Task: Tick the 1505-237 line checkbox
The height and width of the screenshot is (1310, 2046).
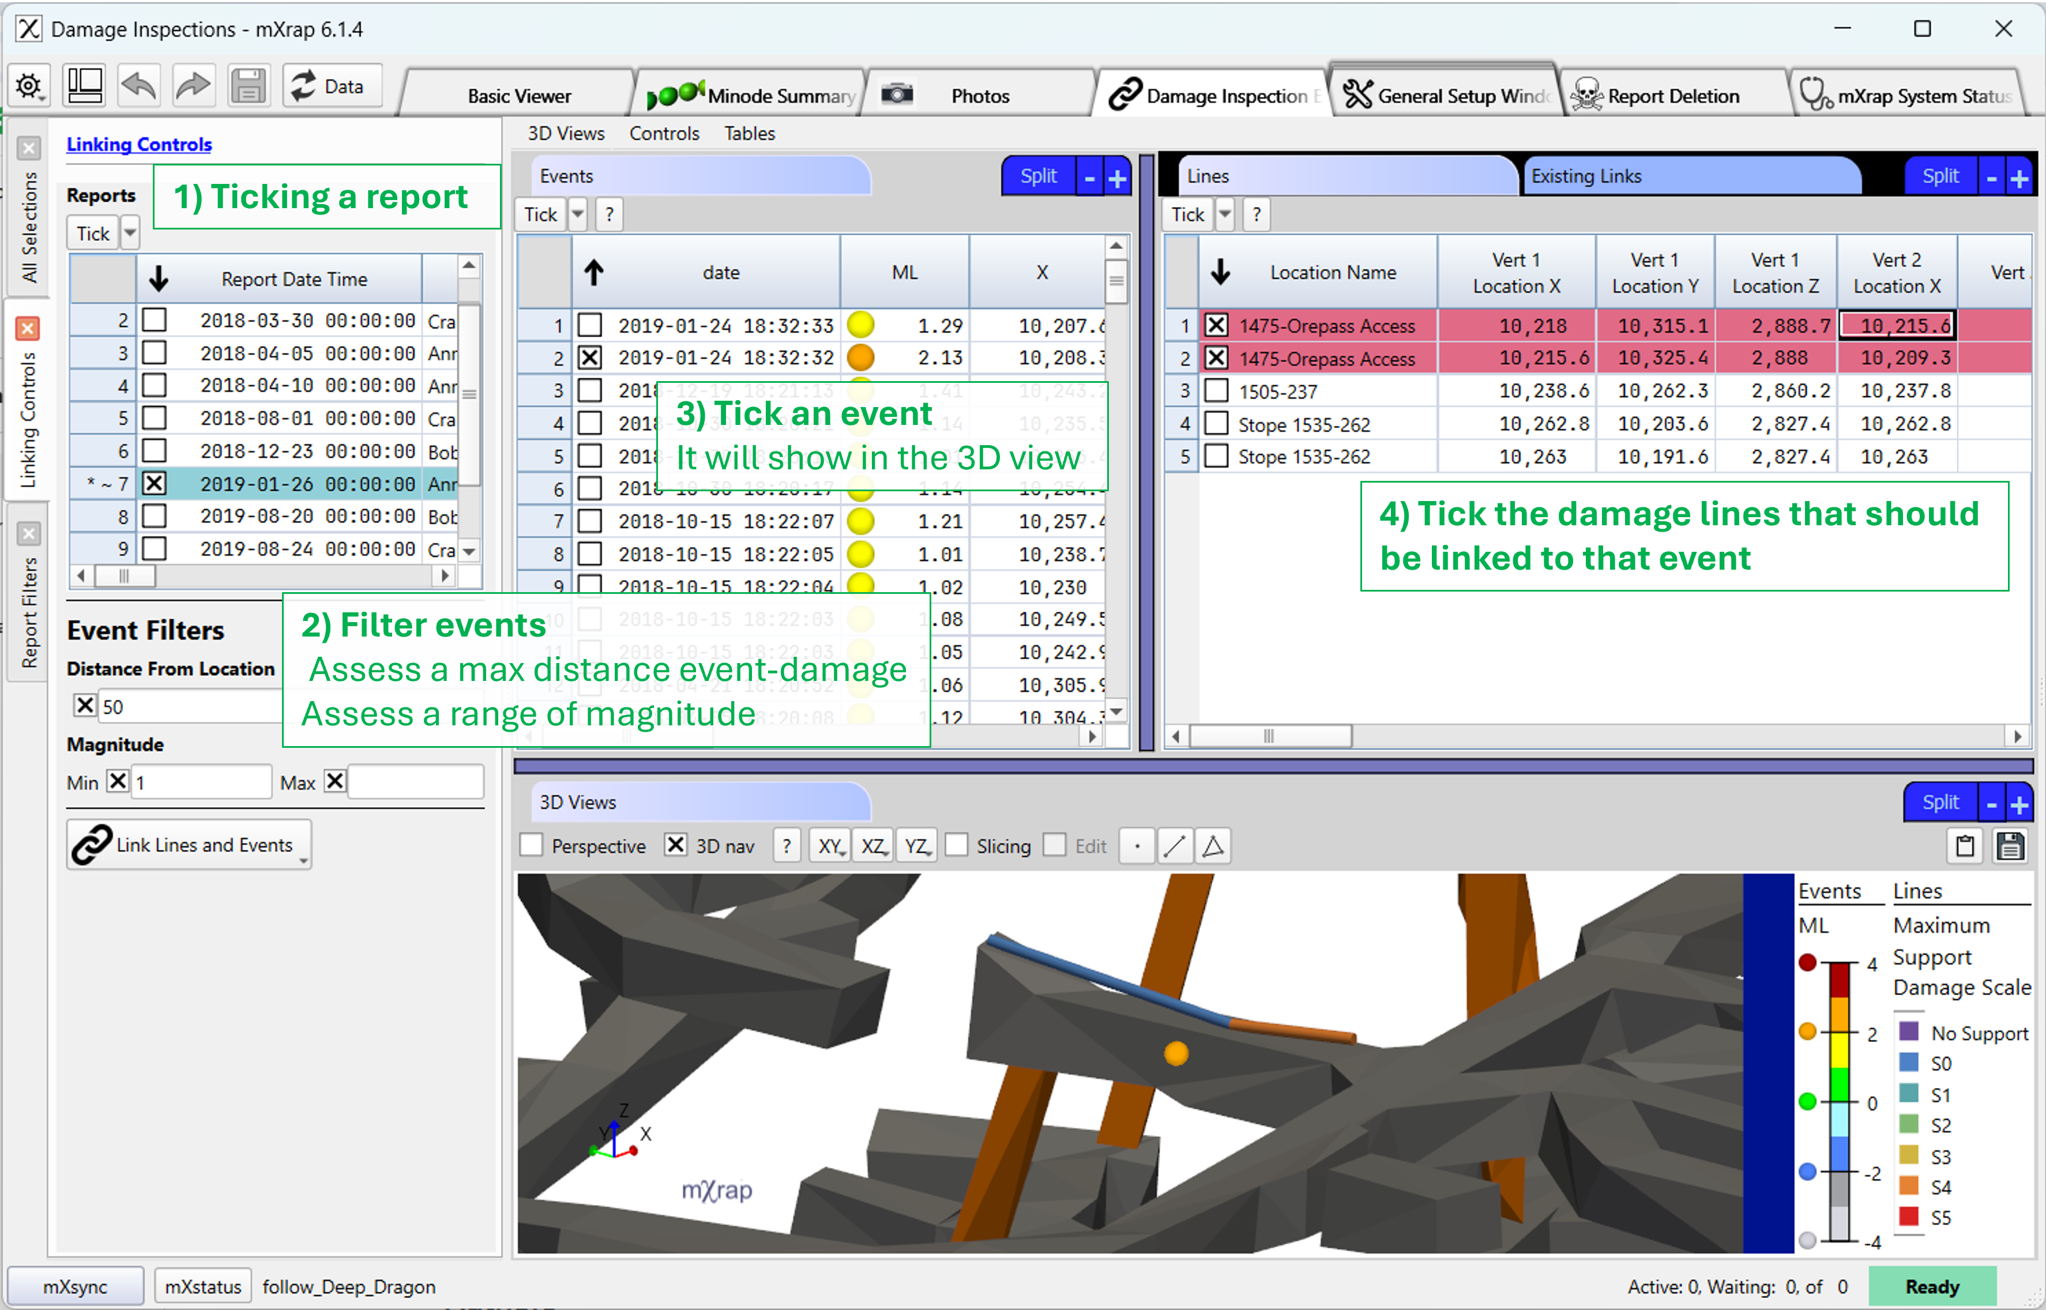Action: coord(1217,390)
